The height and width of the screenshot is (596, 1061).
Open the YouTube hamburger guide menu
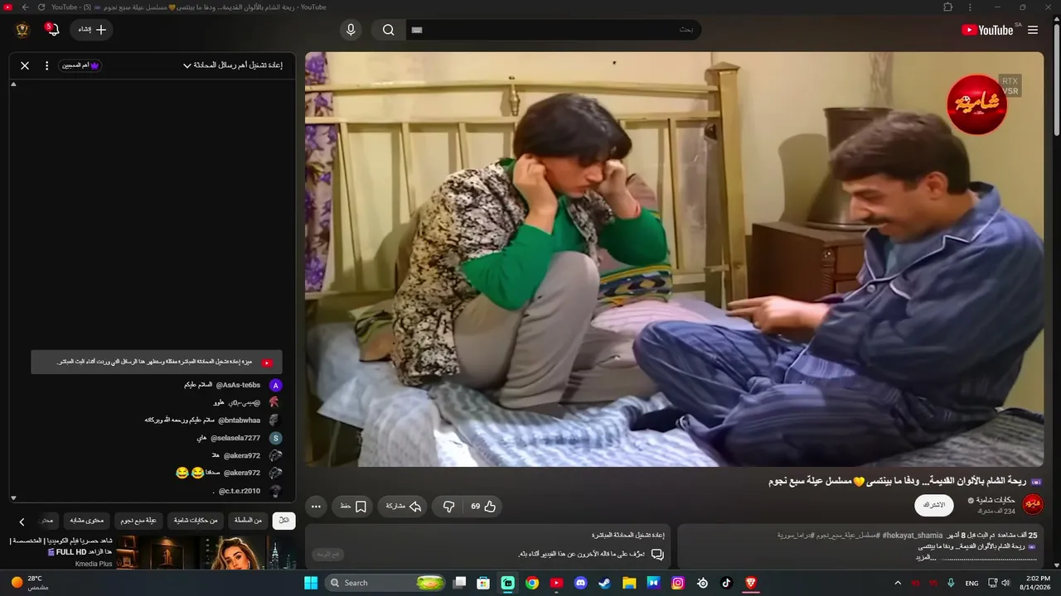(x=1033, y=30)
